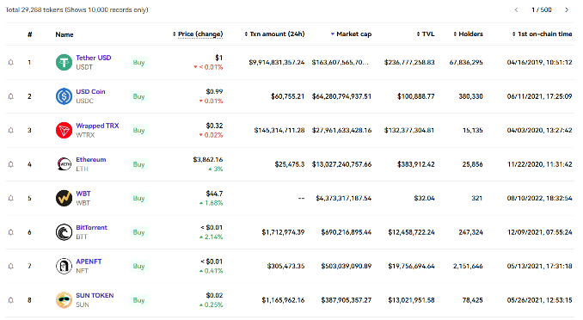Click APENFT market cap $503,039,090.89

[x=347, y=266]
